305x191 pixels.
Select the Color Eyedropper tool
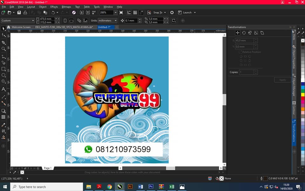3,125
